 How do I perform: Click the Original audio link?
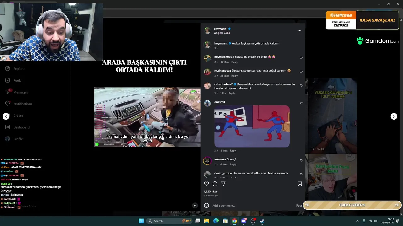[222, 33]
